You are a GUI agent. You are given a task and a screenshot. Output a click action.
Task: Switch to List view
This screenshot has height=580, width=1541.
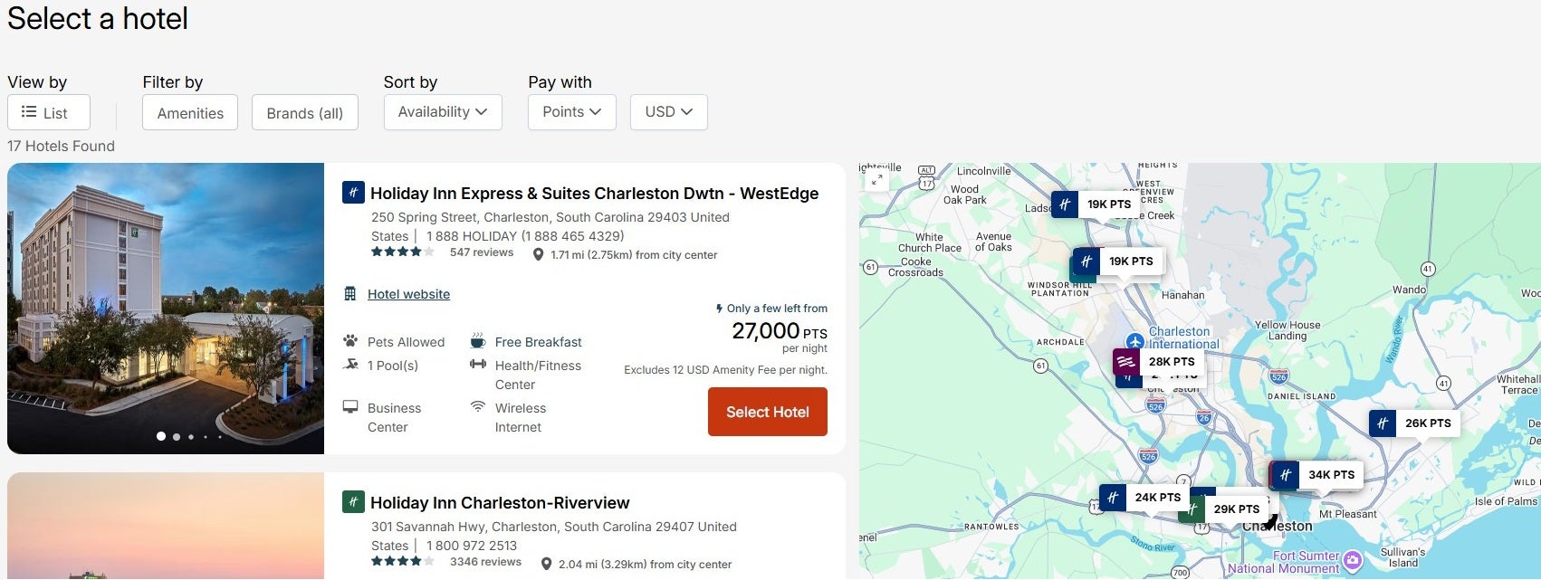(x=49, y=112)
